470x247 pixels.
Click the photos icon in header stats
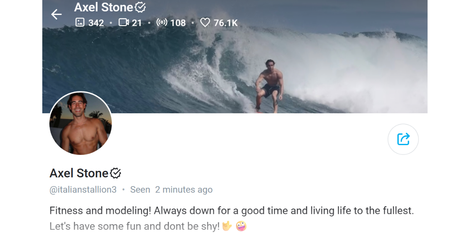[80, 22]
